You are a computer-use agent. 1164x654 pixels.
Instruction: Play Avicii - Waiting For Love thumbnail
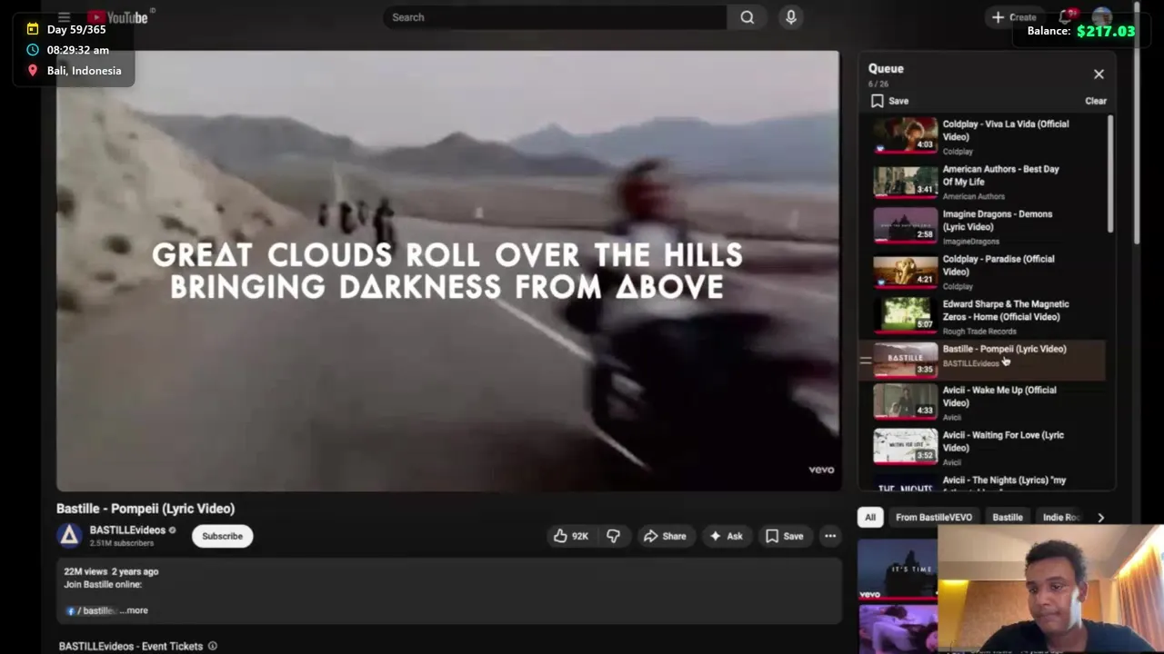(x=906, y=447)
